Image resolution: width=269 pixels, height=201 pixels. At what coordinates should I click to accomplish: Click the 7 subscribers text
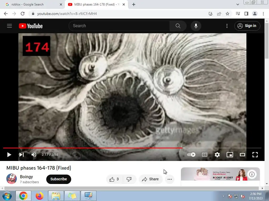(x=29, y=182)
